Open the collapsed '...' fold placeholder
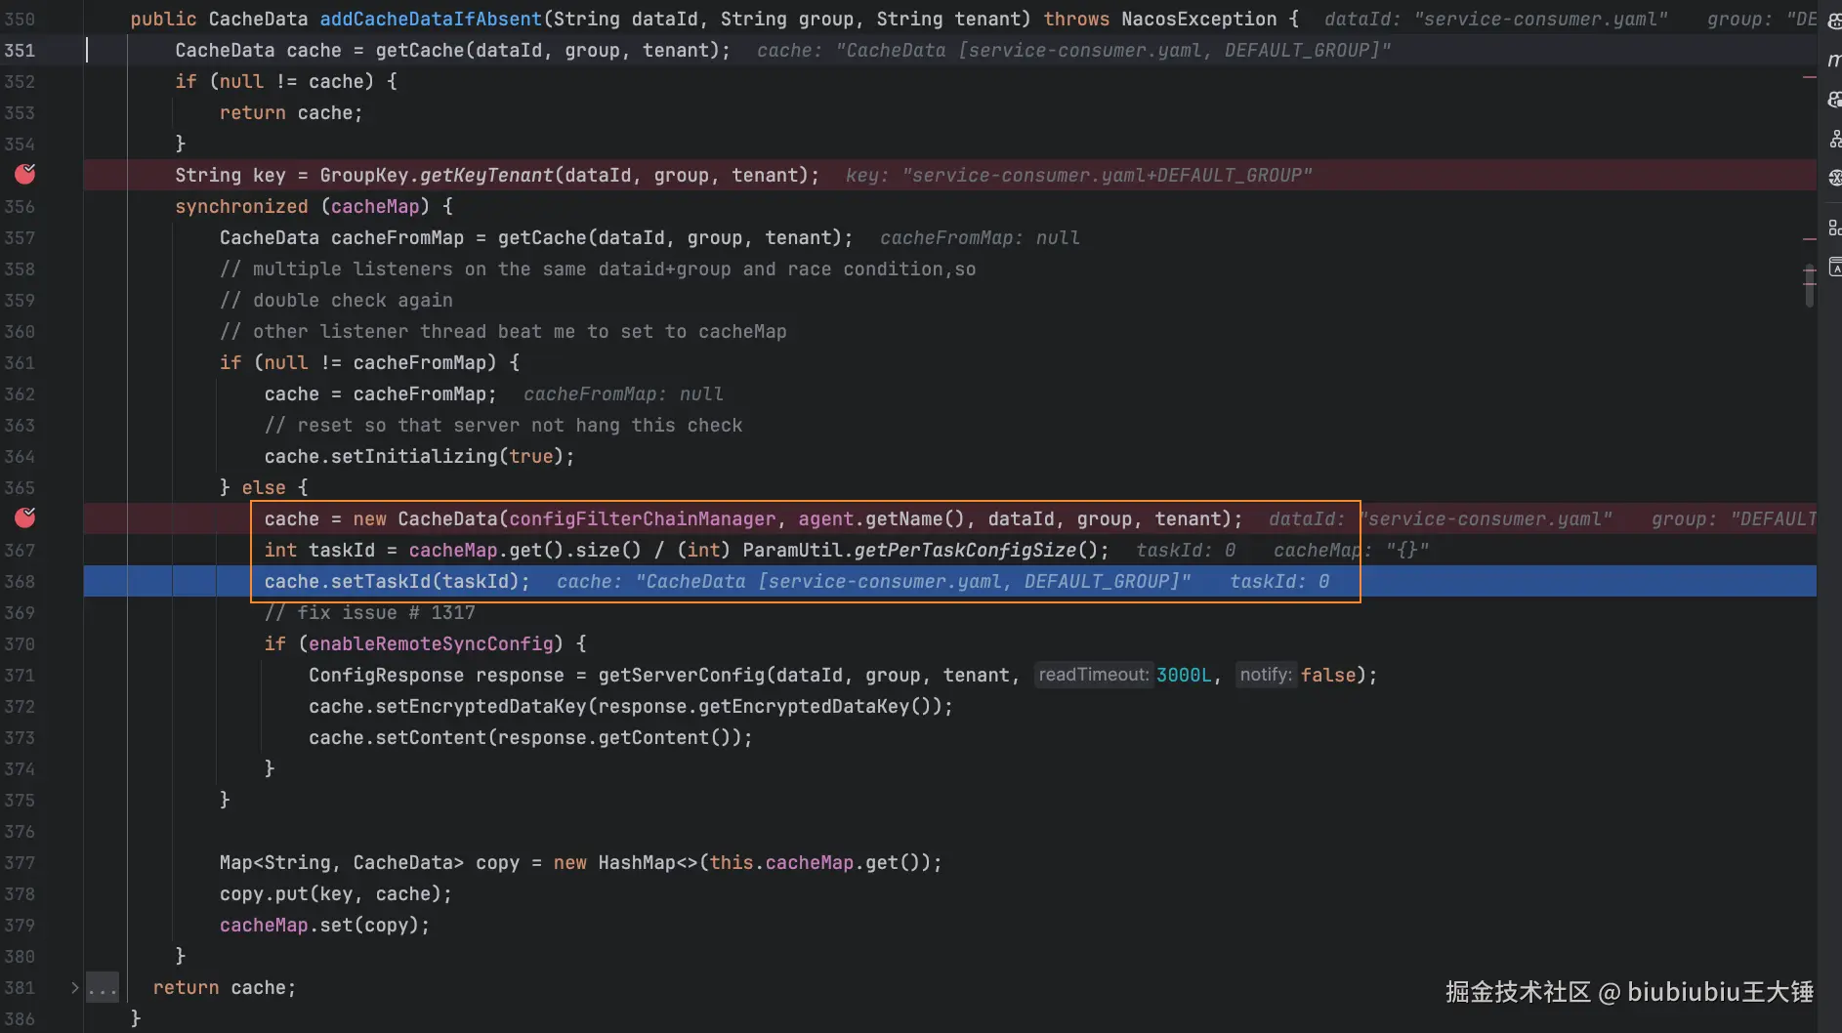1842x1033 pixels. 103,988
